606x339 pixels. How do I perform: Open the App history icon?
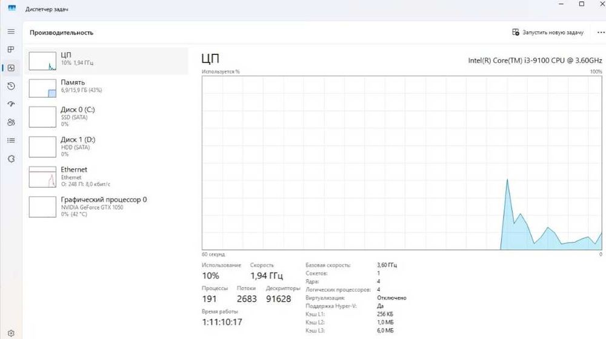tap(11, 86)
